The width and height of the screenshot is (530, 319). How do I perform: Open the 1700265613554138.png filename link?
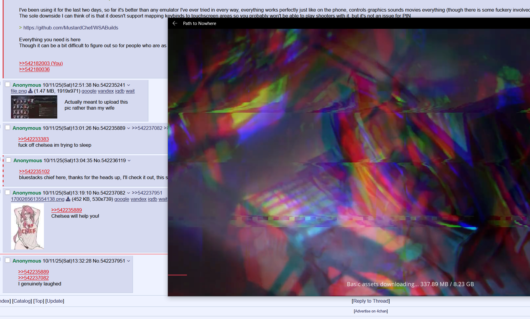click(38, 199)
